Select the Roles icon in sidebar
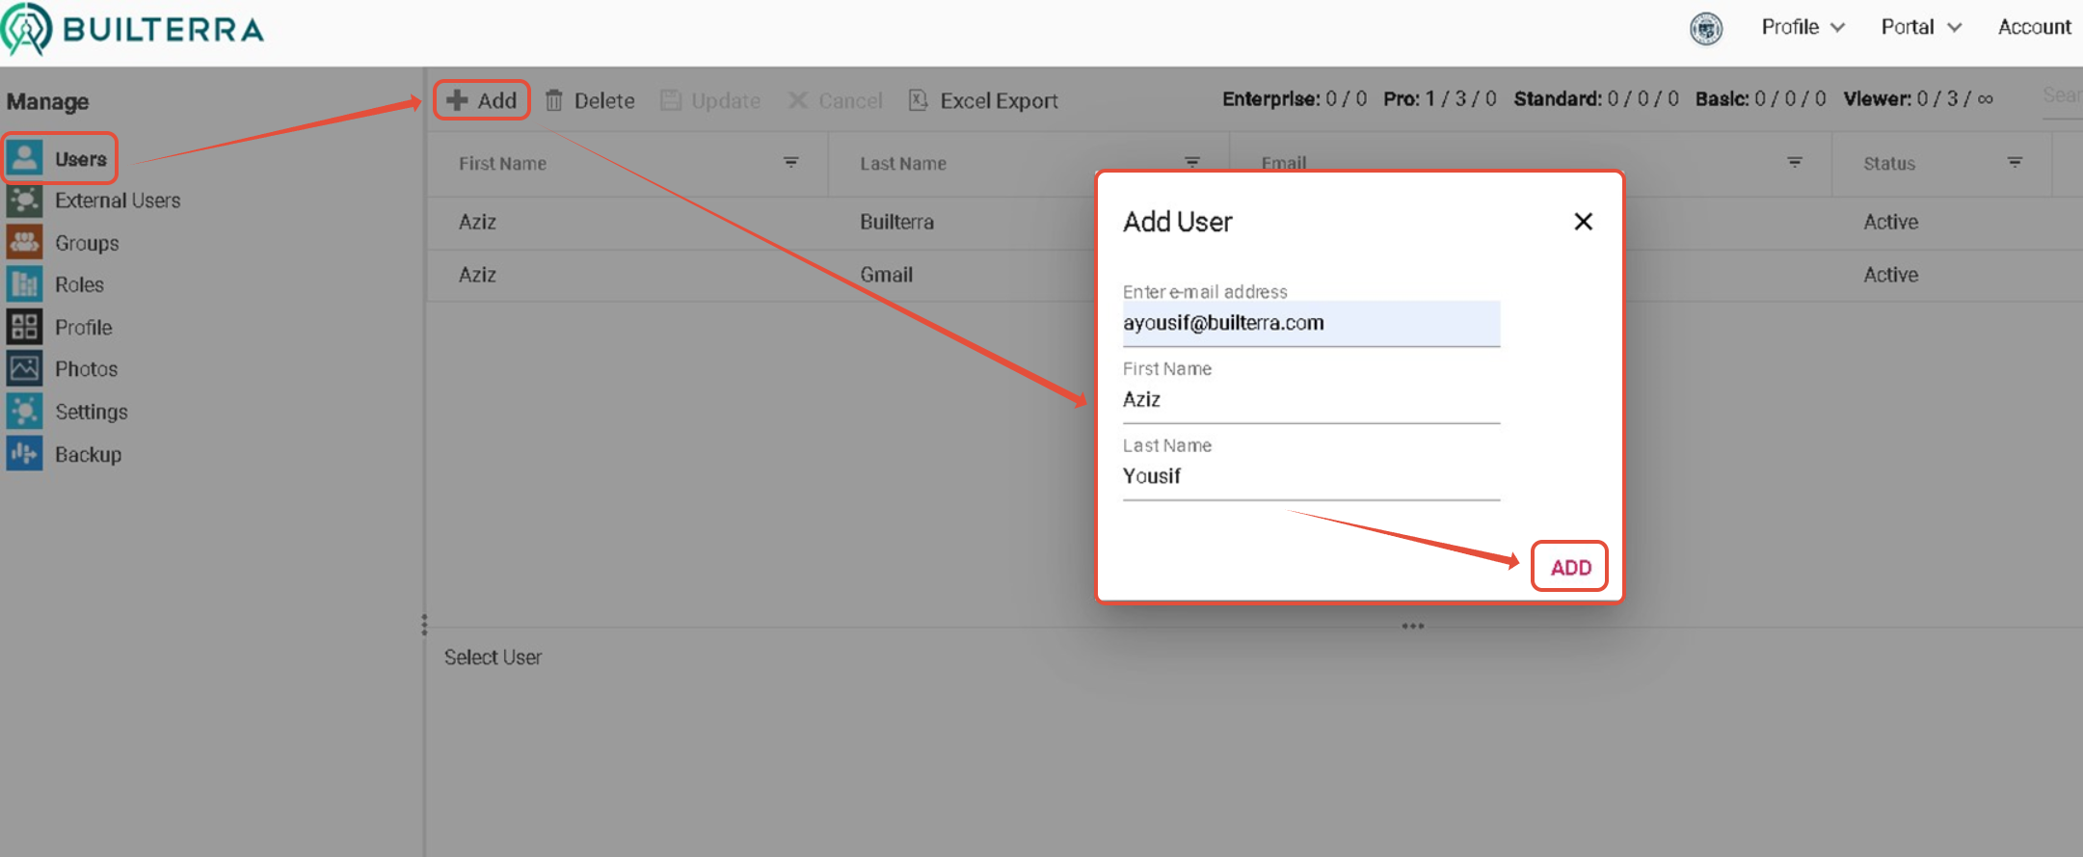Image resolution: width=2083 pixels, height=857 pixels. pos(24,284)
